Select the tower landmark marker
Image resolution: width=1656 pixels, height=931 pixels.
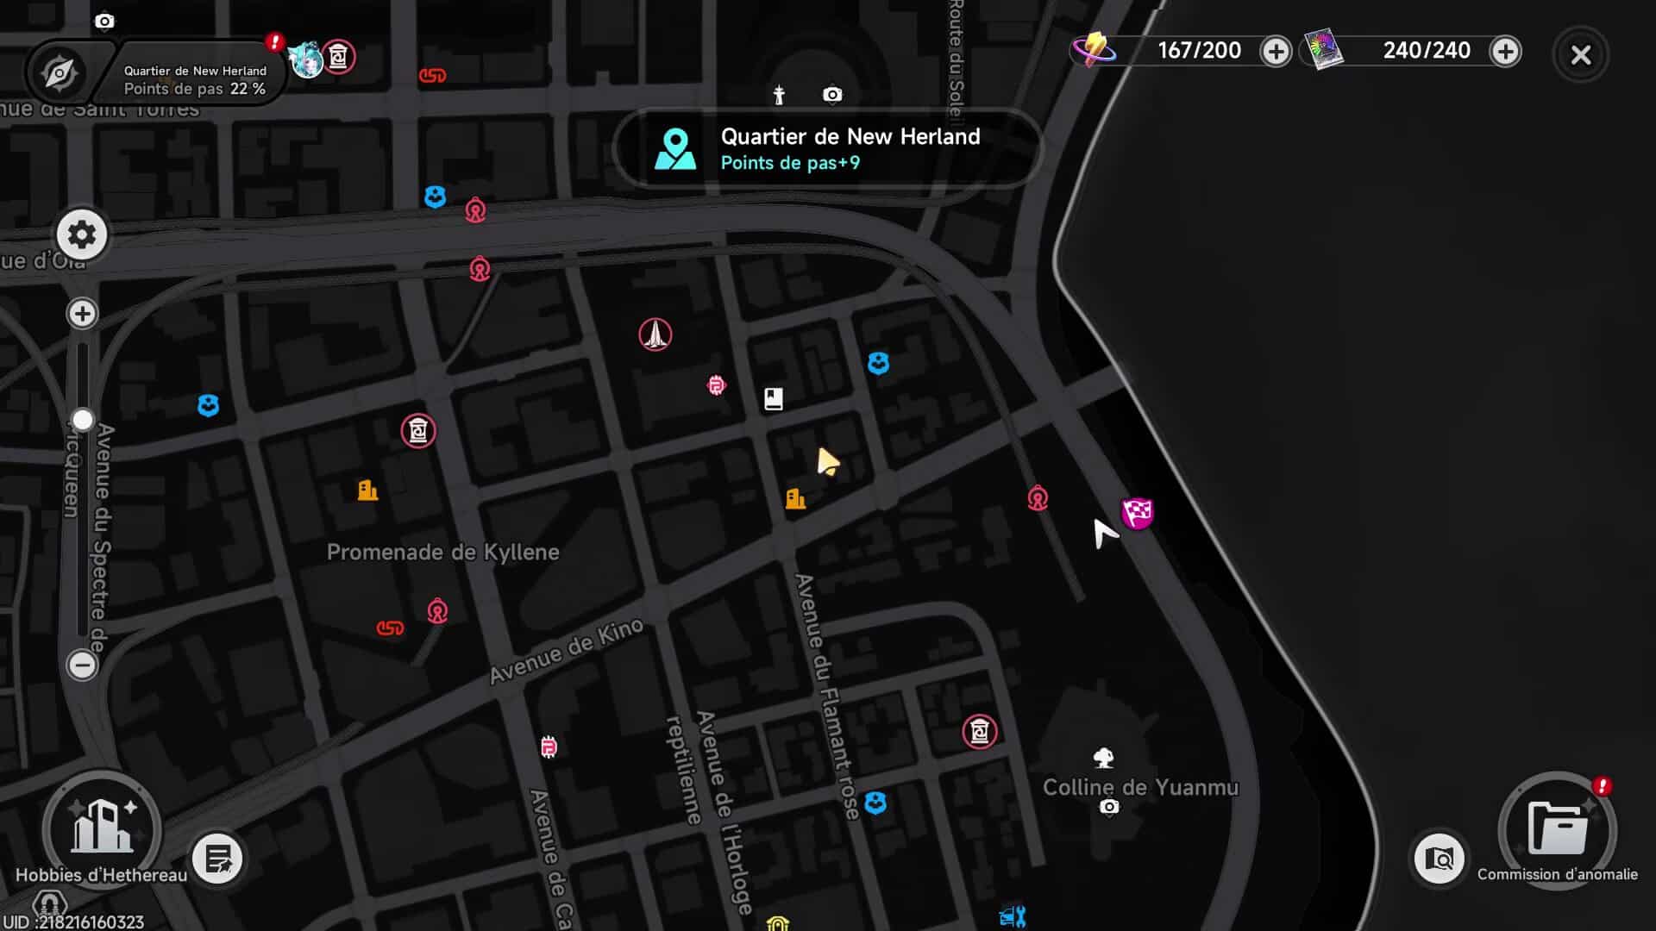655,334
